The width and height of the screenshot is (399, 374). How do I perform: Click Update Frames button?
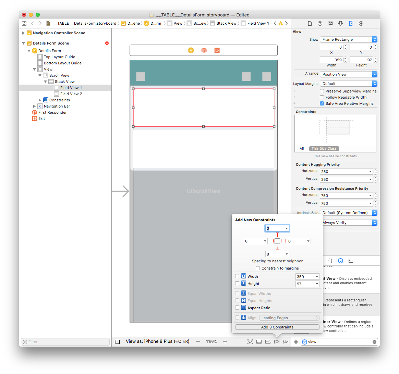click(250, 342)
